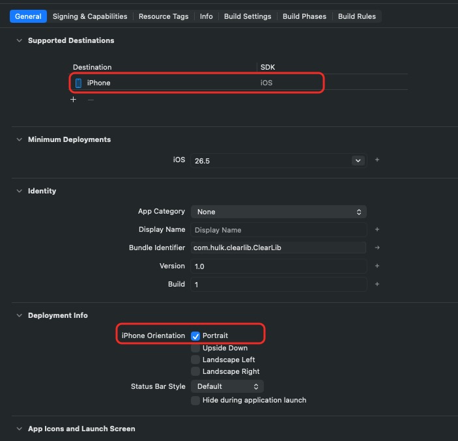Switch to the General tab
The width and height of the screenshot is (458, 441).
tap(28, 16)
